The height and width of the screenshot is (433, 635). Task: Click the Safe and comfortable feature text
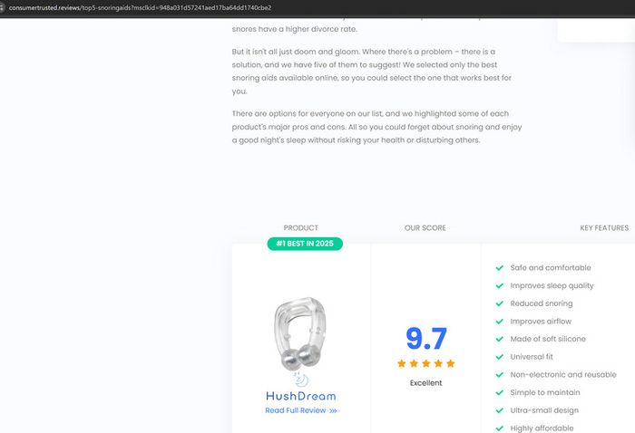pyautogui.click(x=551, y=267)
